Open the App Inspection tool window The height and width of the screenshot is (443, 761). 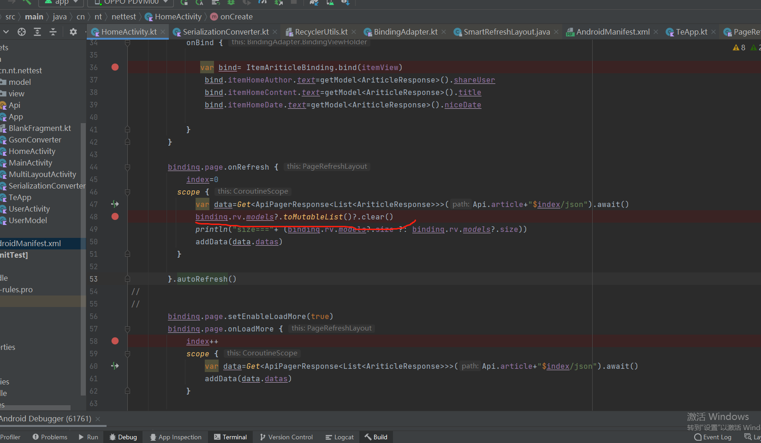[176, 437]
